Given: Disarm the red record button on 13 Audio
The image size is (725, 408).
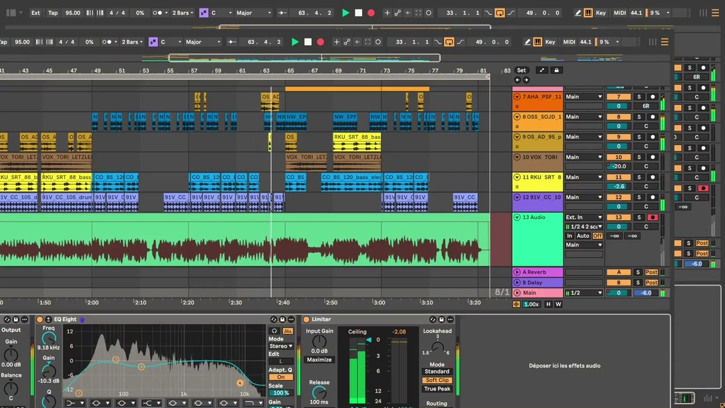Looking at the screenshot, I should pyautogui.click(x=652, y=217).
